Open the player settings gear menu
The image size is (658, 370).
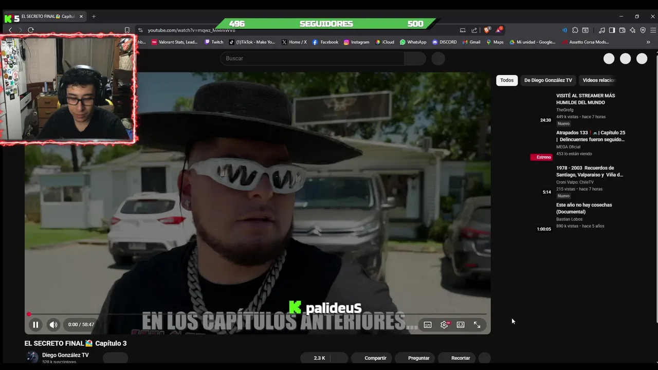(445, 325)
